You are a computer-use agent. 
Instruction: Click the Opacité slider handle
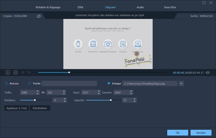[x=111, y=100]
